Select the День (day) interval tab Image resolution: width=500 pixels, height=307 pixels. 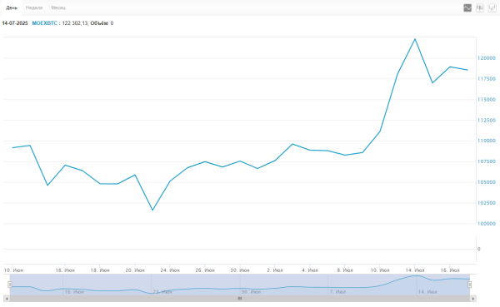coord(12,7)
